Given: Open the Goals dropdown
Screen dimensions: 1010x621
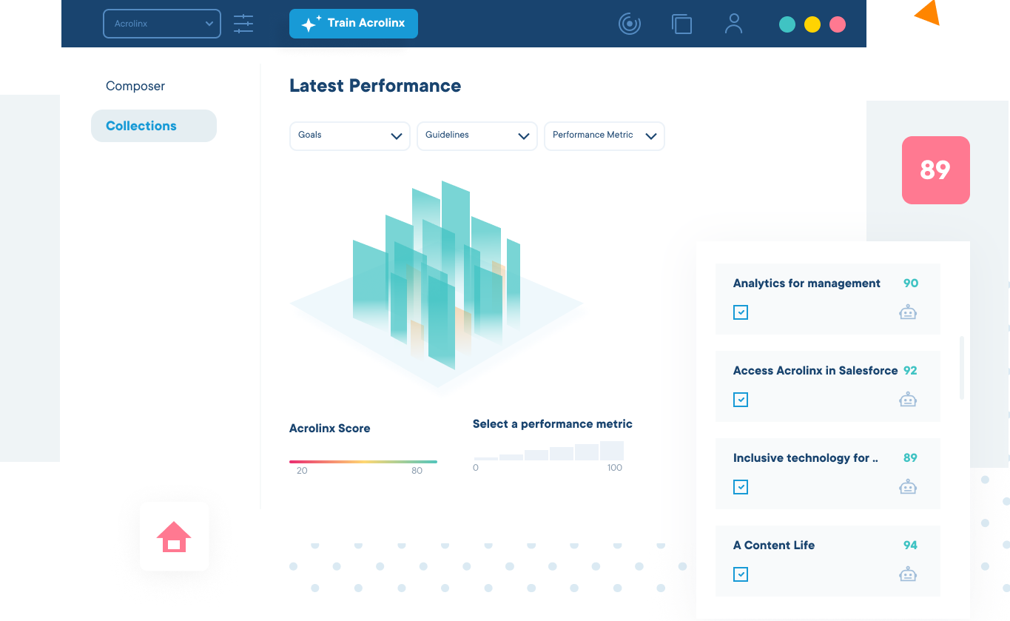Looking at the screenshot, I should (349, 135).
